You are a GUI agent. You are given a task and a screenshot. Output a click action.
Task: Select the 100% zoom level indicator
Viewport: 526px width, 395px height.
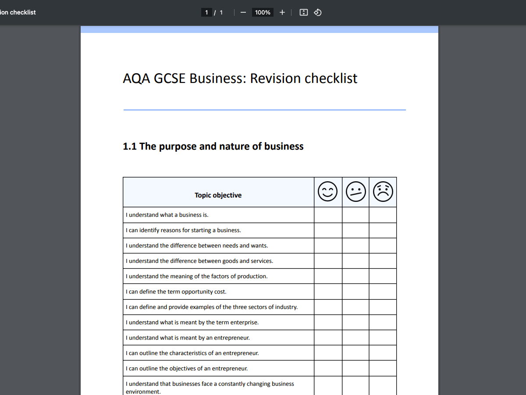click(263, 12)
